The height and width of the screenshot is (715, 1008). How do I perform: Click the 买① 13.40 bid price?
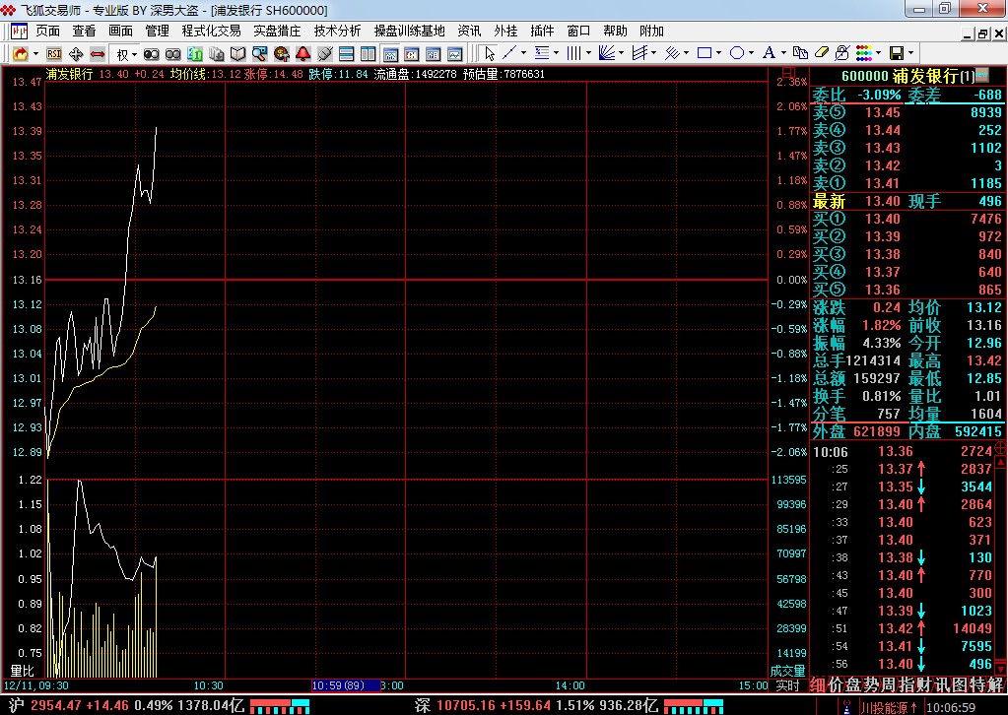click(x=883, y=219)
